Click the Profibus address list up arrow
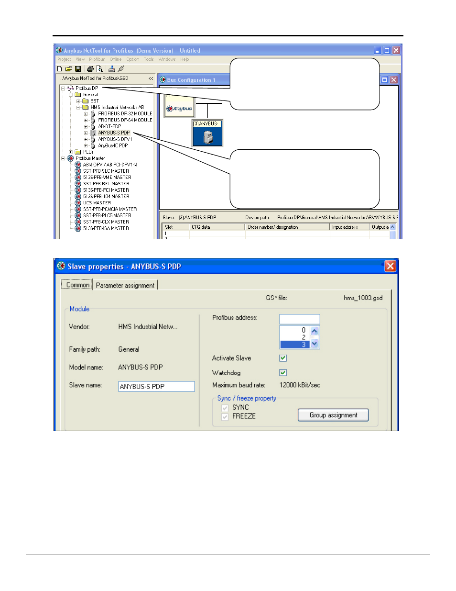This screenshot has width=456, height=591. pos(314,331)
